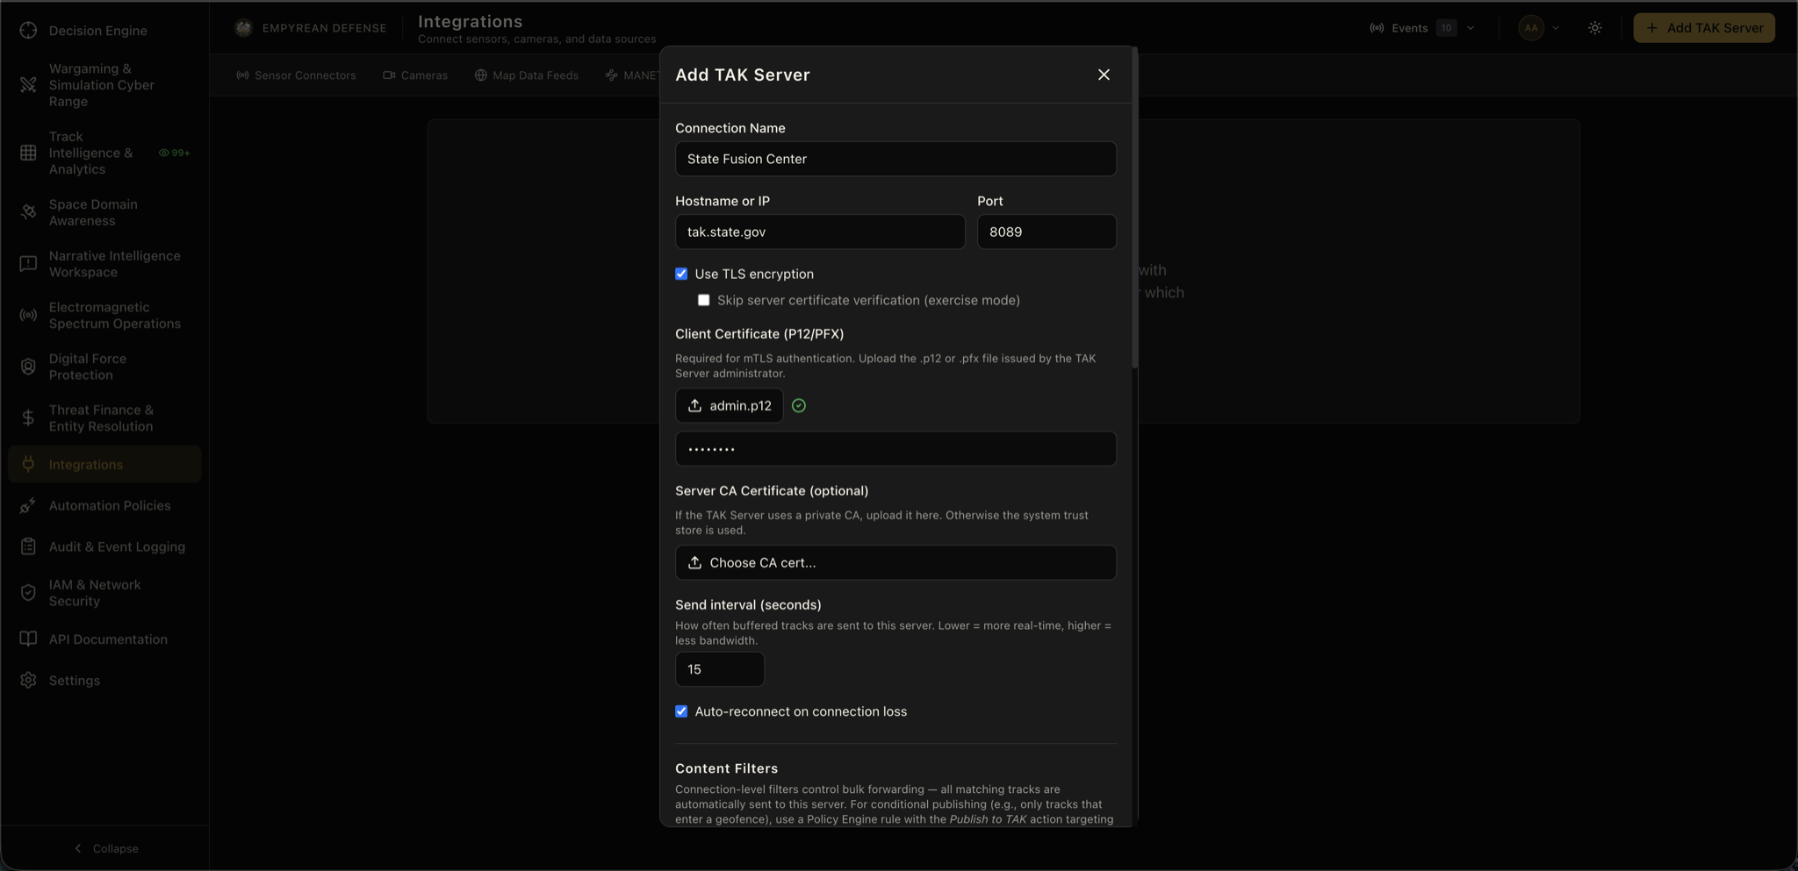Click the Narrative Intelligence Workspace icon
1798x871 pixels.
pyautogui.click(x=28, y=264)
